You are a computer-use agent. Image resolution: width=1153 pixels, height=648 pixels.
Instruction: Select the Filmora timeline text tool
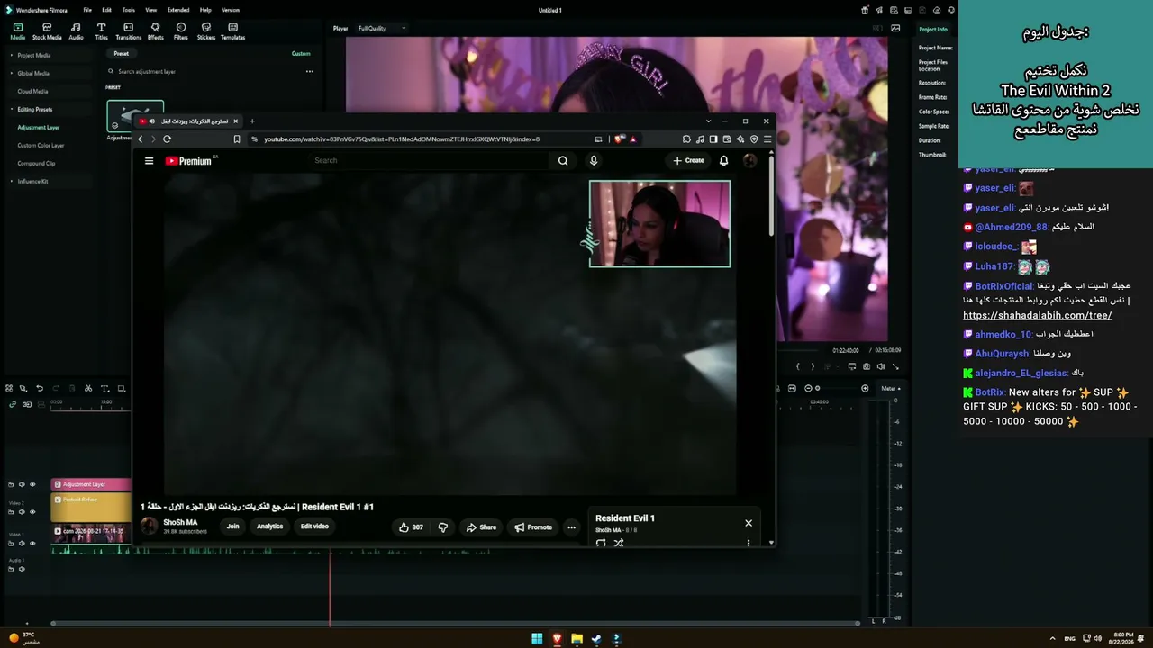[104, 389]
